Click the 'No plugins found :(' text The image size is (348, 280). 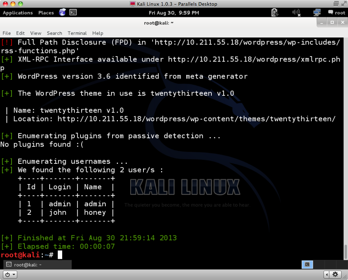click(42, 144)
